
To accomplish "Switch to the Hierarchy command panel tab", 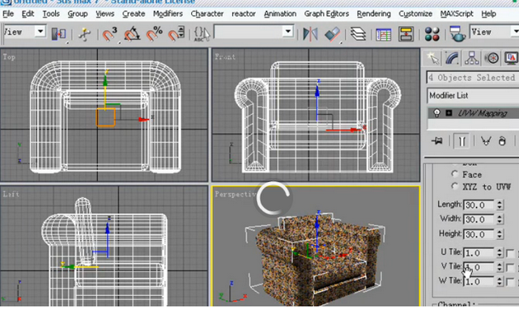I will point(472,58).
